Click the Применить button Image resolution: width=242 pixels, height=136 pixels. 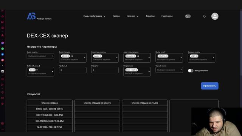click(209, 86)
